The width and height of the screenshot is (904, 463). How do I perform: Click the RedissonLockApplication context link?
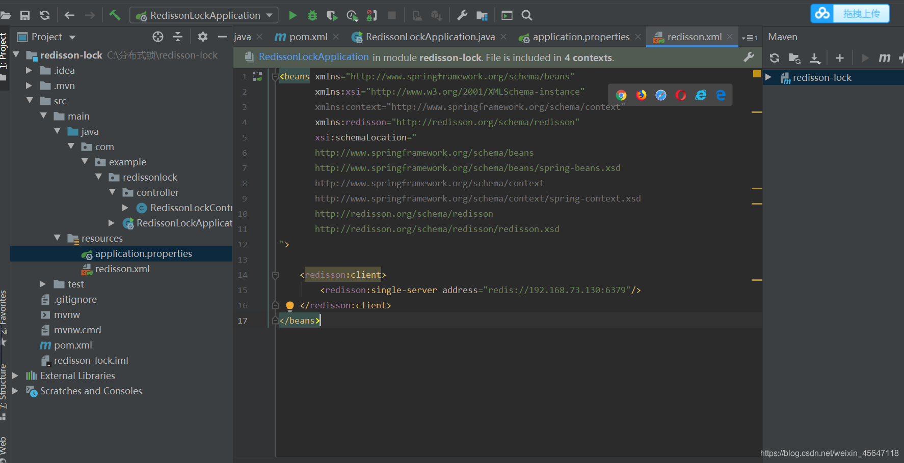[x=313, y=57]
